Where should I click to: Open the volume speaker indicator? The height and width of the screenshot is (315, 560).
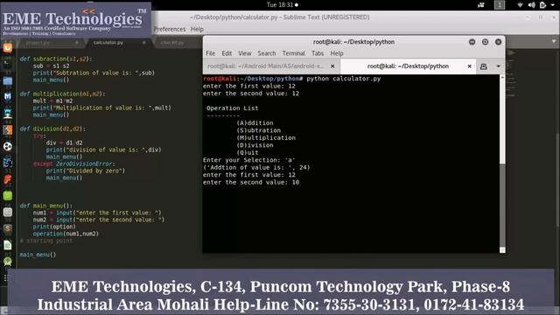(x=531, y=5)
